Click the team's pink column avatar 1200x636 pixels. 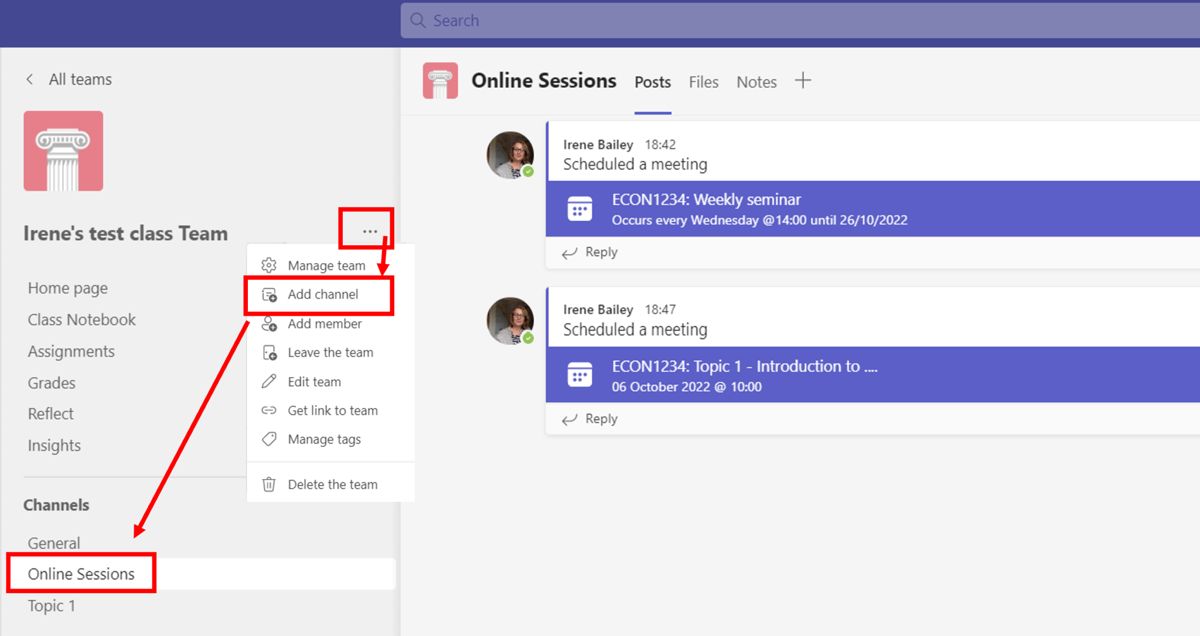pyautogui.click(x=63, y=151)
